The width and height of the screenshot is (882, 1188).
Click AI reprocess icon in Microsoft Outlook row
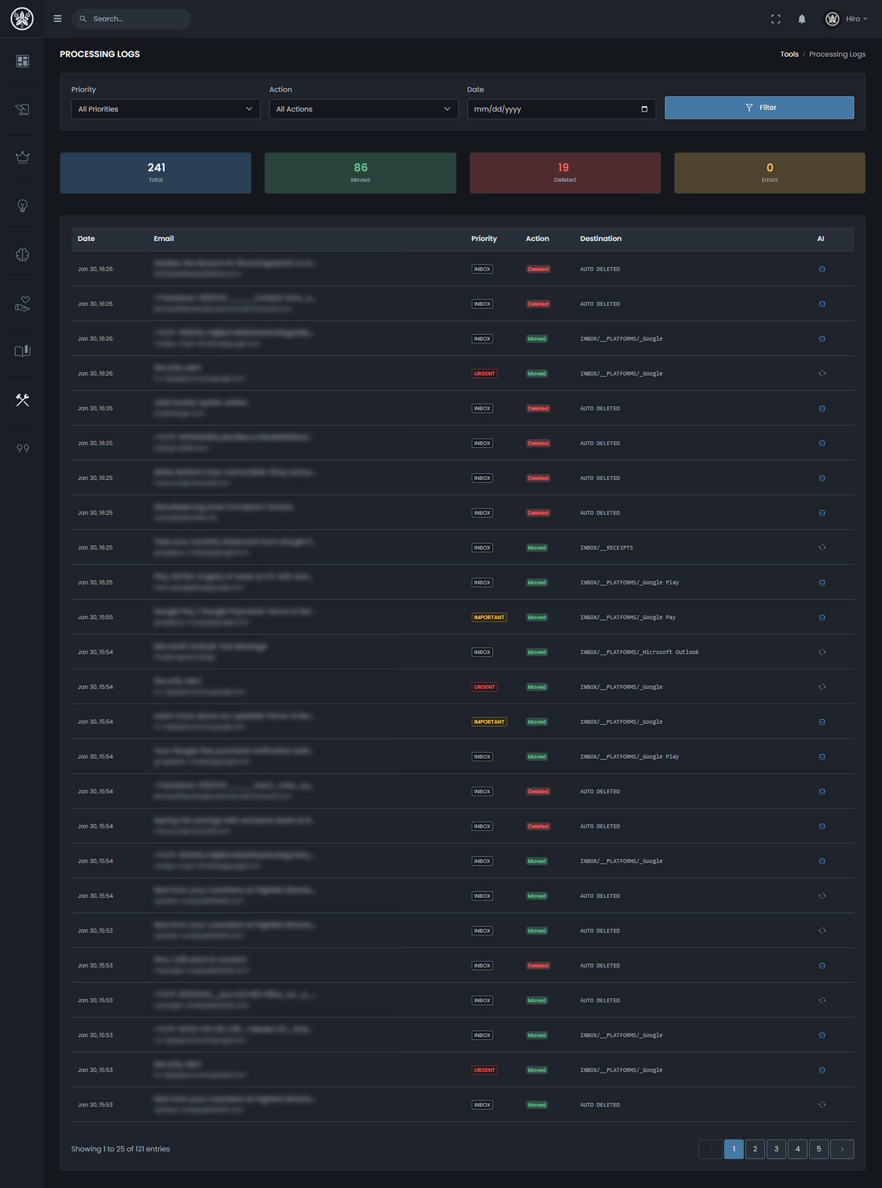822,652
